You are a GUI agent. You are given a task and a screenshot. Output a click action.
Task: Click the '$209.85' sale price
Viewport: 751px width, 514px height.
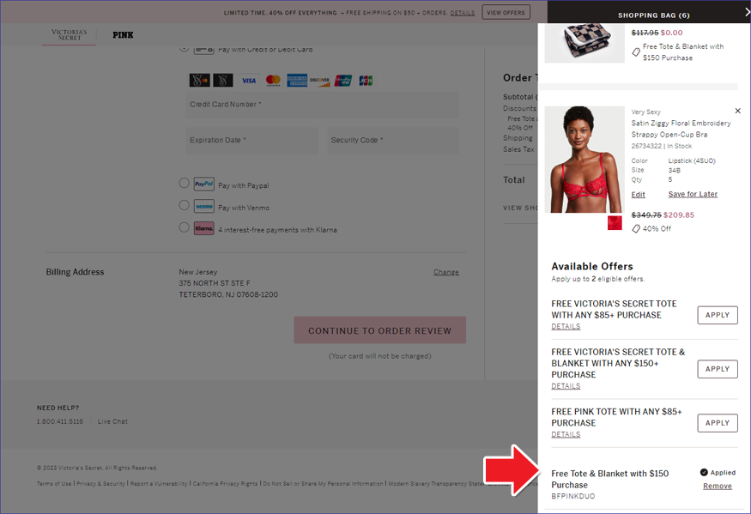(x=679, y=215)
